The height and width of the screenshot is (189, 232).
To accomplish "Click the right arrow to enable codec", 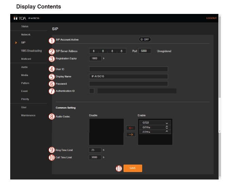I will (x=131, y=135).
